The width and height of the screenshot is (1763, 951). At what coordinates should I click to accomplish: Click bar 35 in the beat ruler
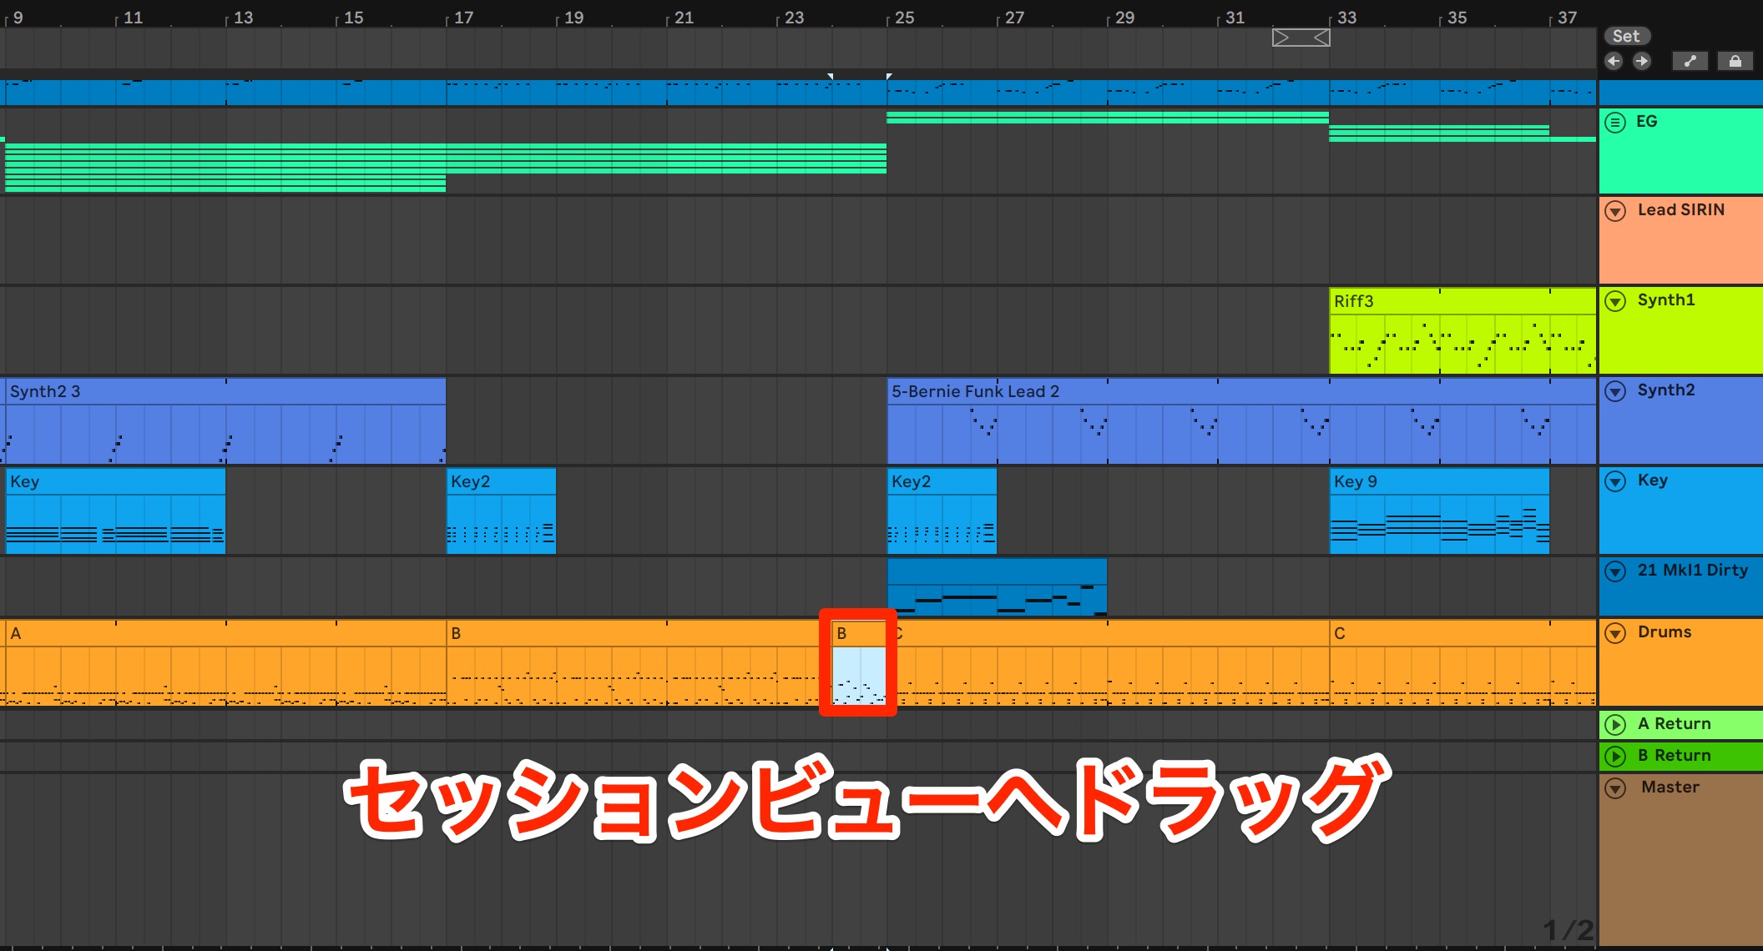pyautogui.click(x=1457, y=18)
